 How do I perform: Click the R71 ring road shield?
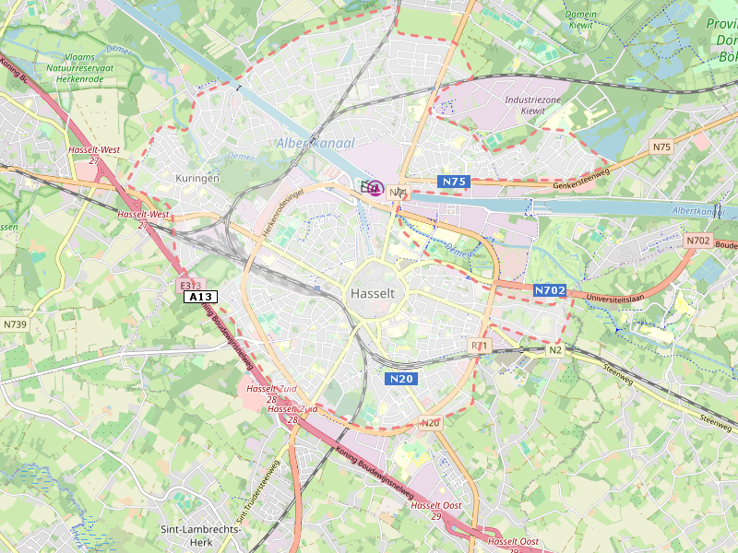(480, 347)
